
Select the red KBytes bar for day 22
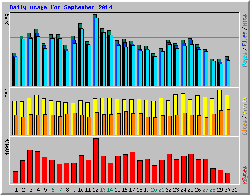click(x=169, y=169)
